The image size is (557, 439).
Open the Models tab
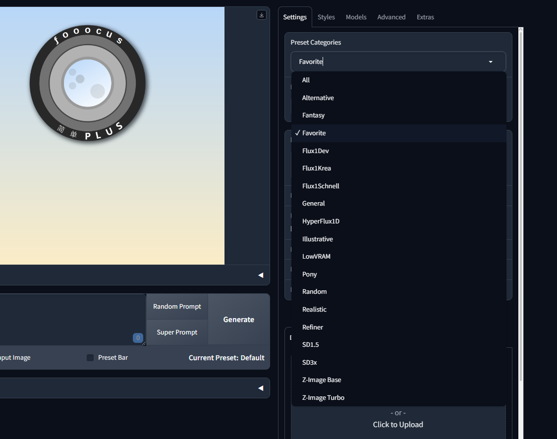356,17
